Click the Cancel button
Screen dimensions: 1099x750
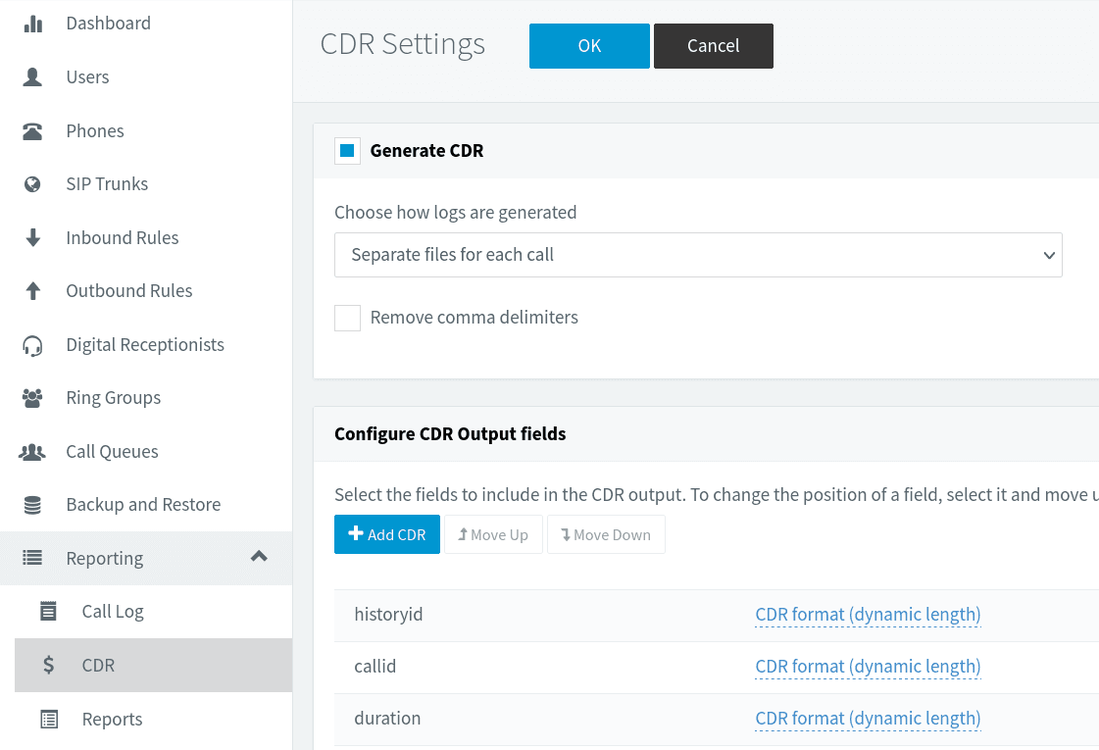[x=713, y=46]
